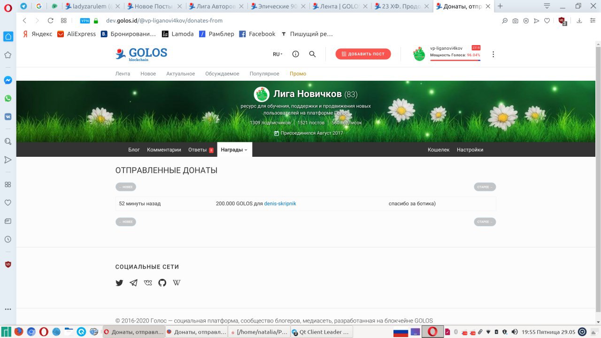Send page via My Flow arrow icon
601x338 pixels.
pos(536,21)
